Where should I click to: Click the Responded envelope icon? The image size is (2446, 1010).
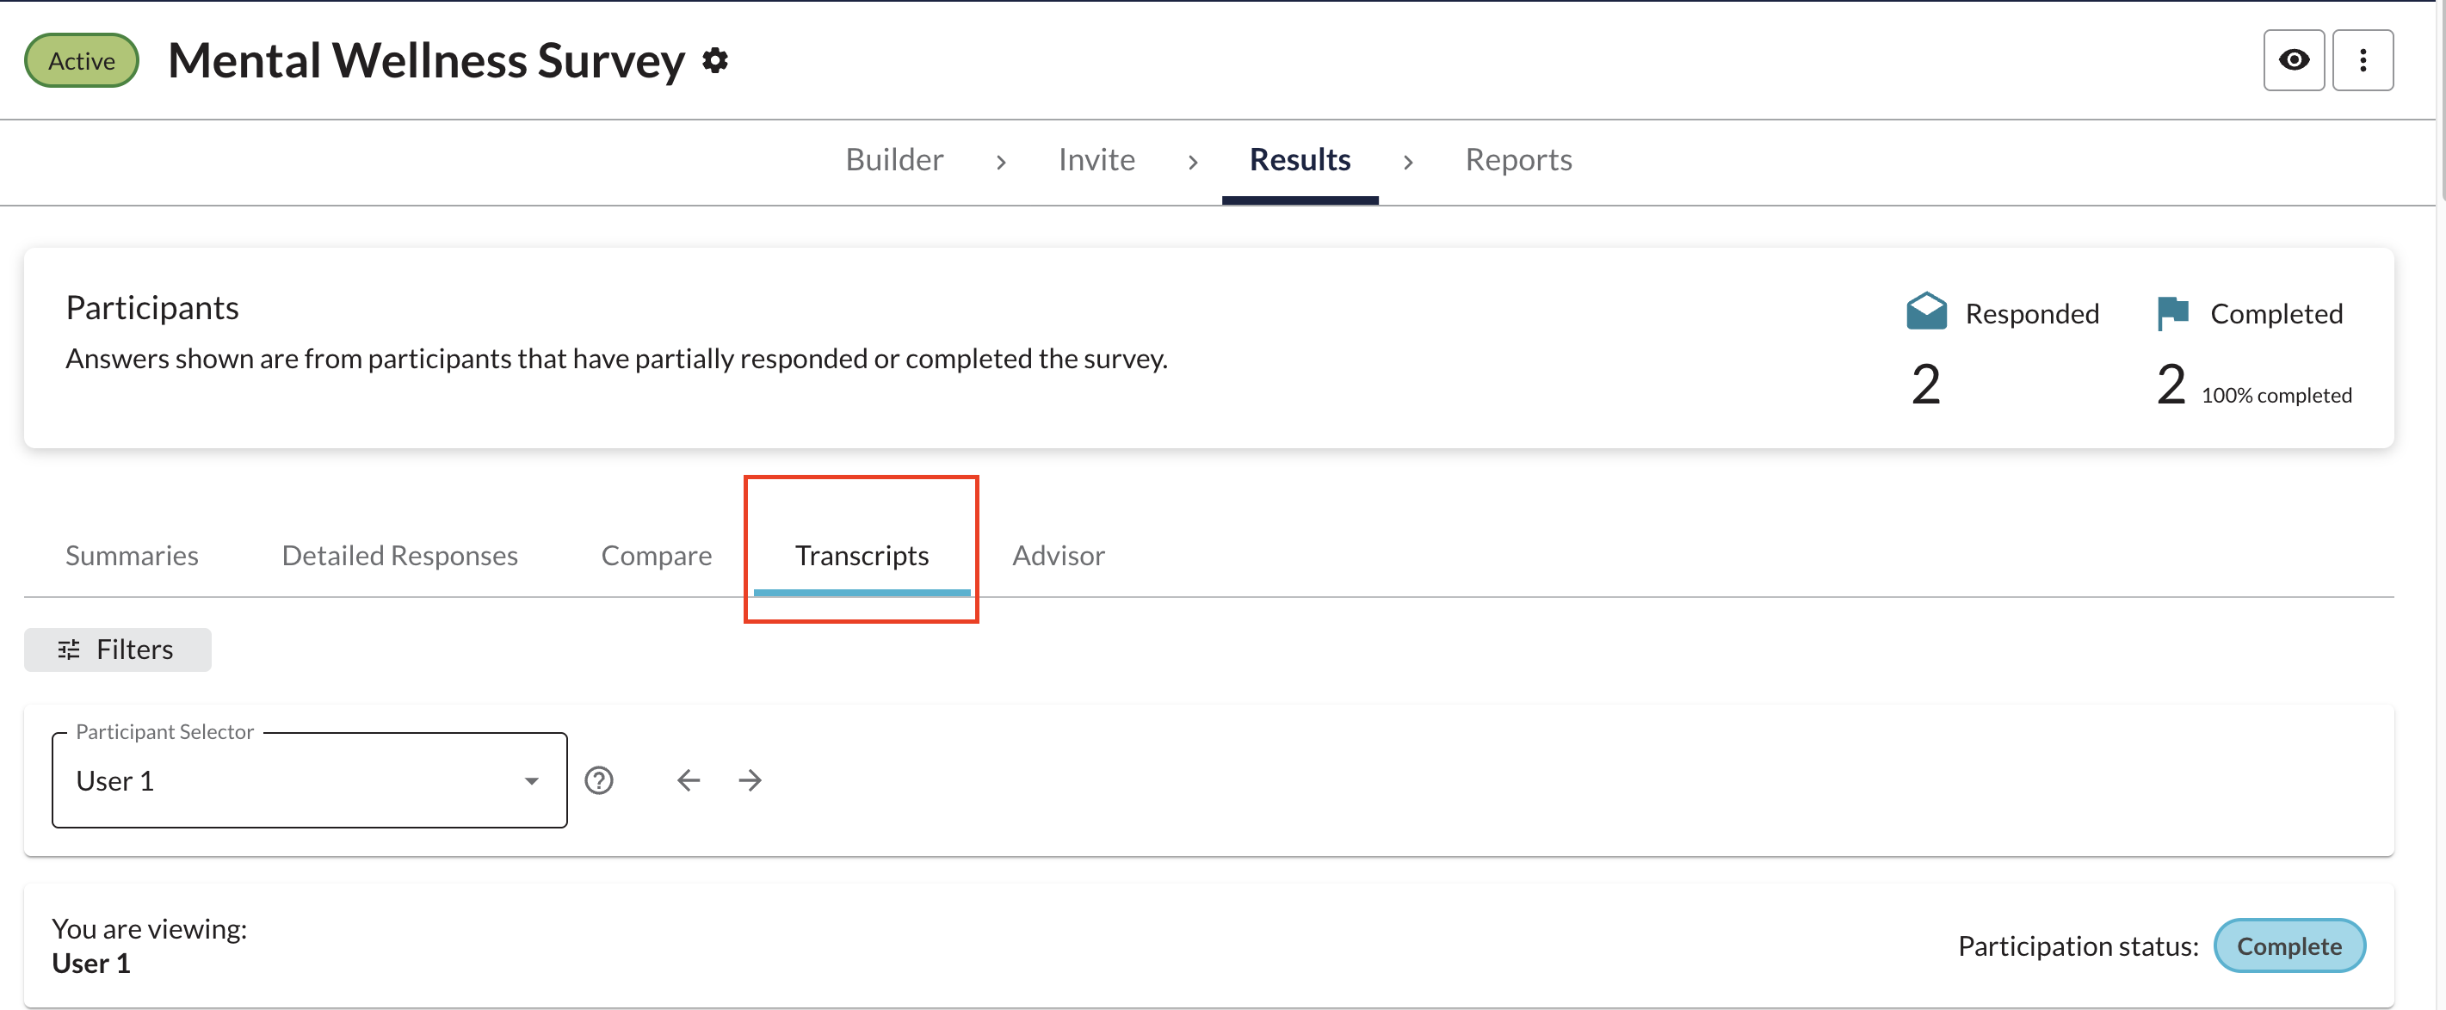coord(1927,311)
